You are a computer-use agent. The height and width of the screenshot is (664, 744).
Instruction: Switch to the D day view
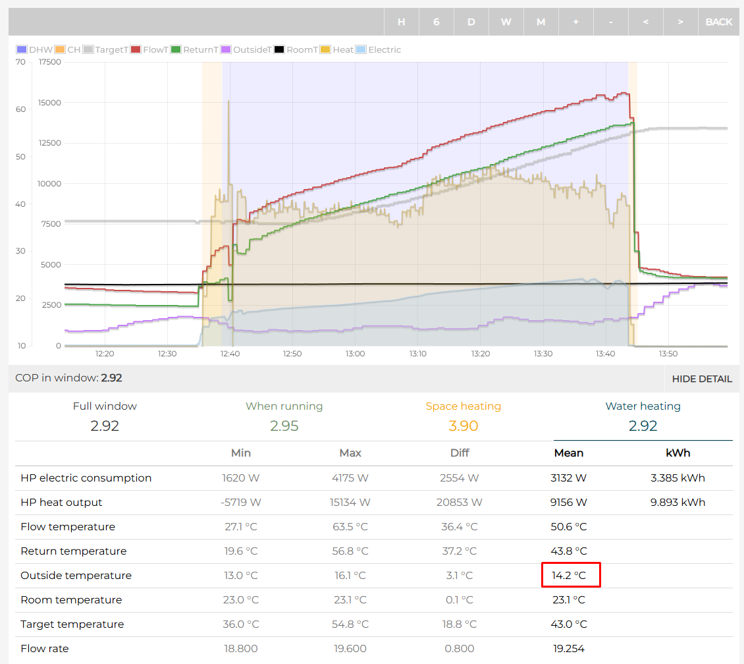471,22
